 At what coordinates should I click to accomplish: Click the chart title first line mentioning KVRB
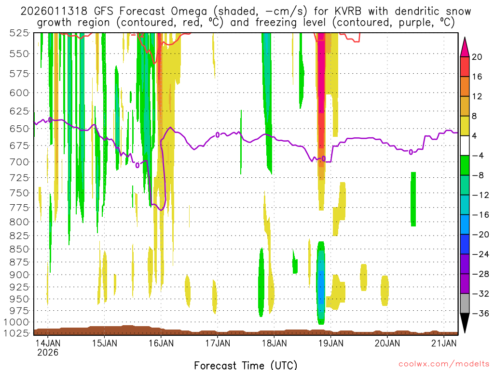[246, 12]
